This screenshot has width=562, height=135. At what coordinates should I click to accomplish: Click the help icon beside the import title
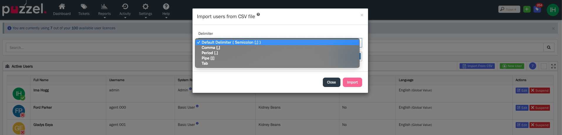(258, 14)
